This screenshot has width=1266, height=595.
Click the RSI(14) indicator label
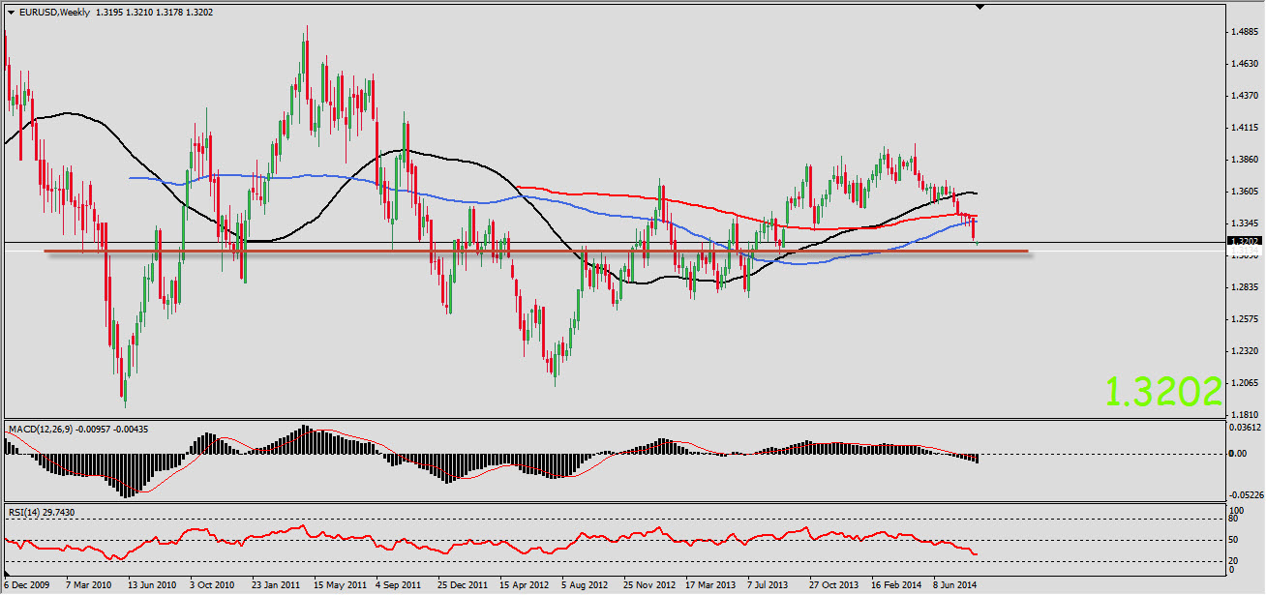click(26, 510)
